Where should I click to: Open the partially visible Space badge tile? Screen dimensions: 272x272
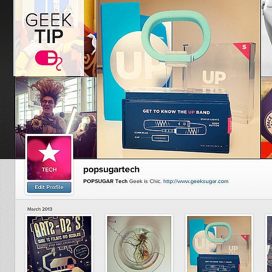(x=267, y=118)
